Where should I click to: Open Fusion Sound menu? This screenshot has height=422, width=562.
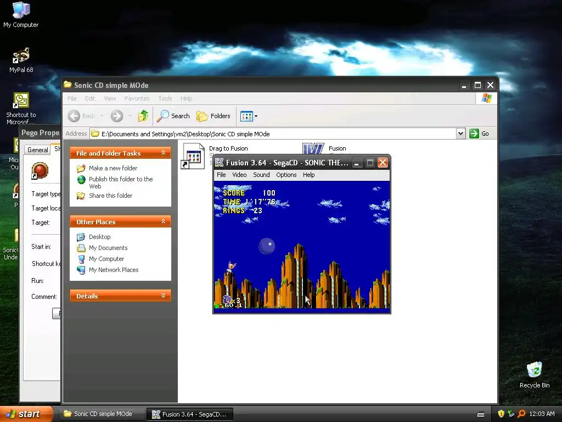click(x=261, y=175)
